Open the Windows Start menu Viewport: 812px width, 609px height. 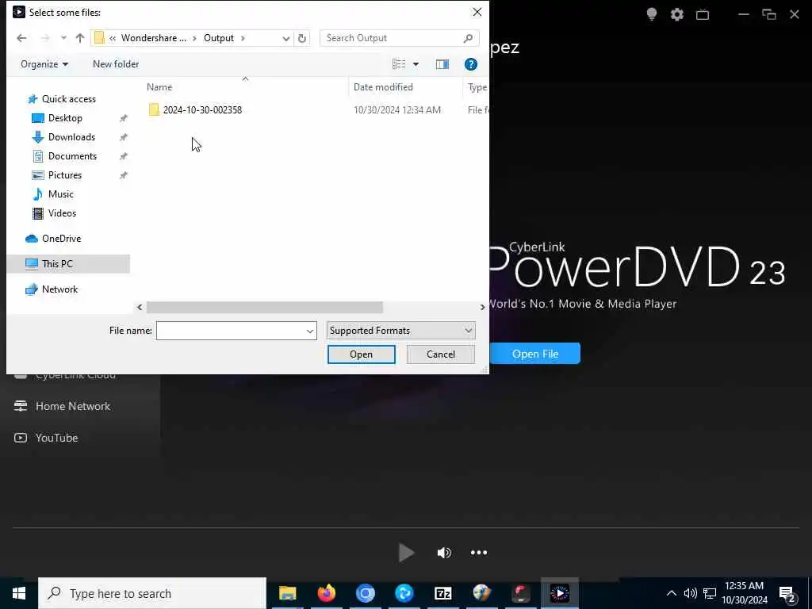click(x=19, y=593)
